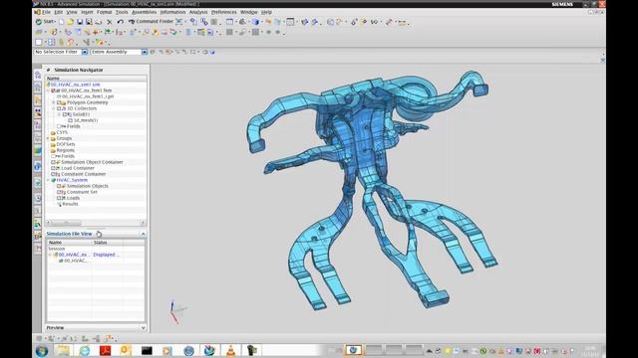Select the CSYS folder item
Screen dimensions: 638x358
[62, 132]
